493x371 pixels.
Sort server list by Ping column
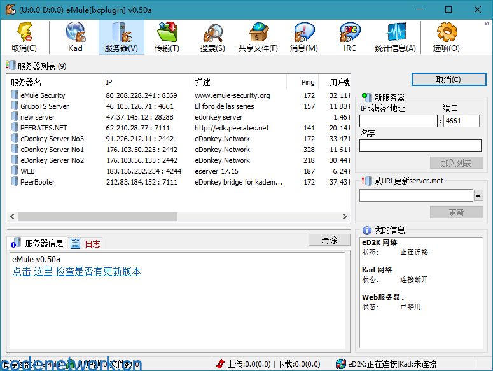308,82
